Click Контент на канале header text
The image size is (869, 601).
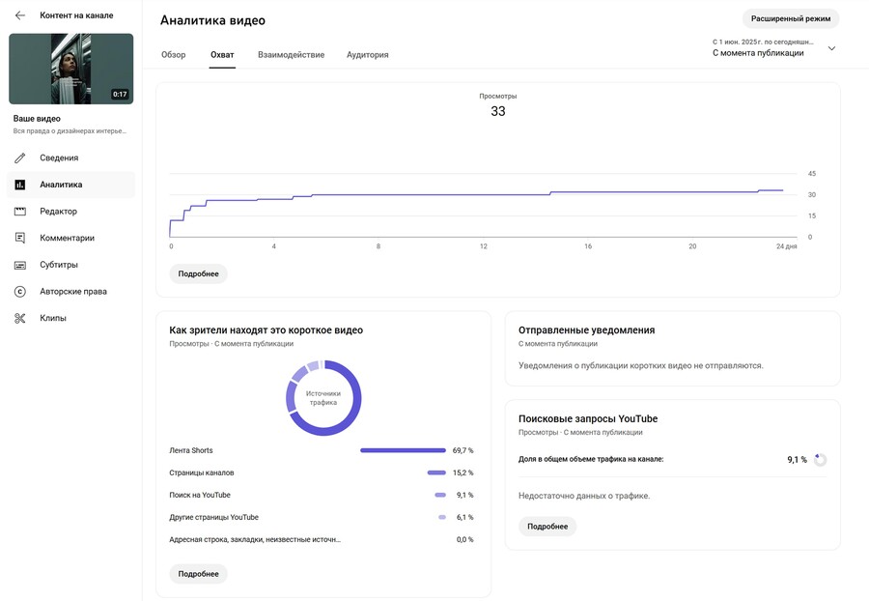(x=76, y=15)
